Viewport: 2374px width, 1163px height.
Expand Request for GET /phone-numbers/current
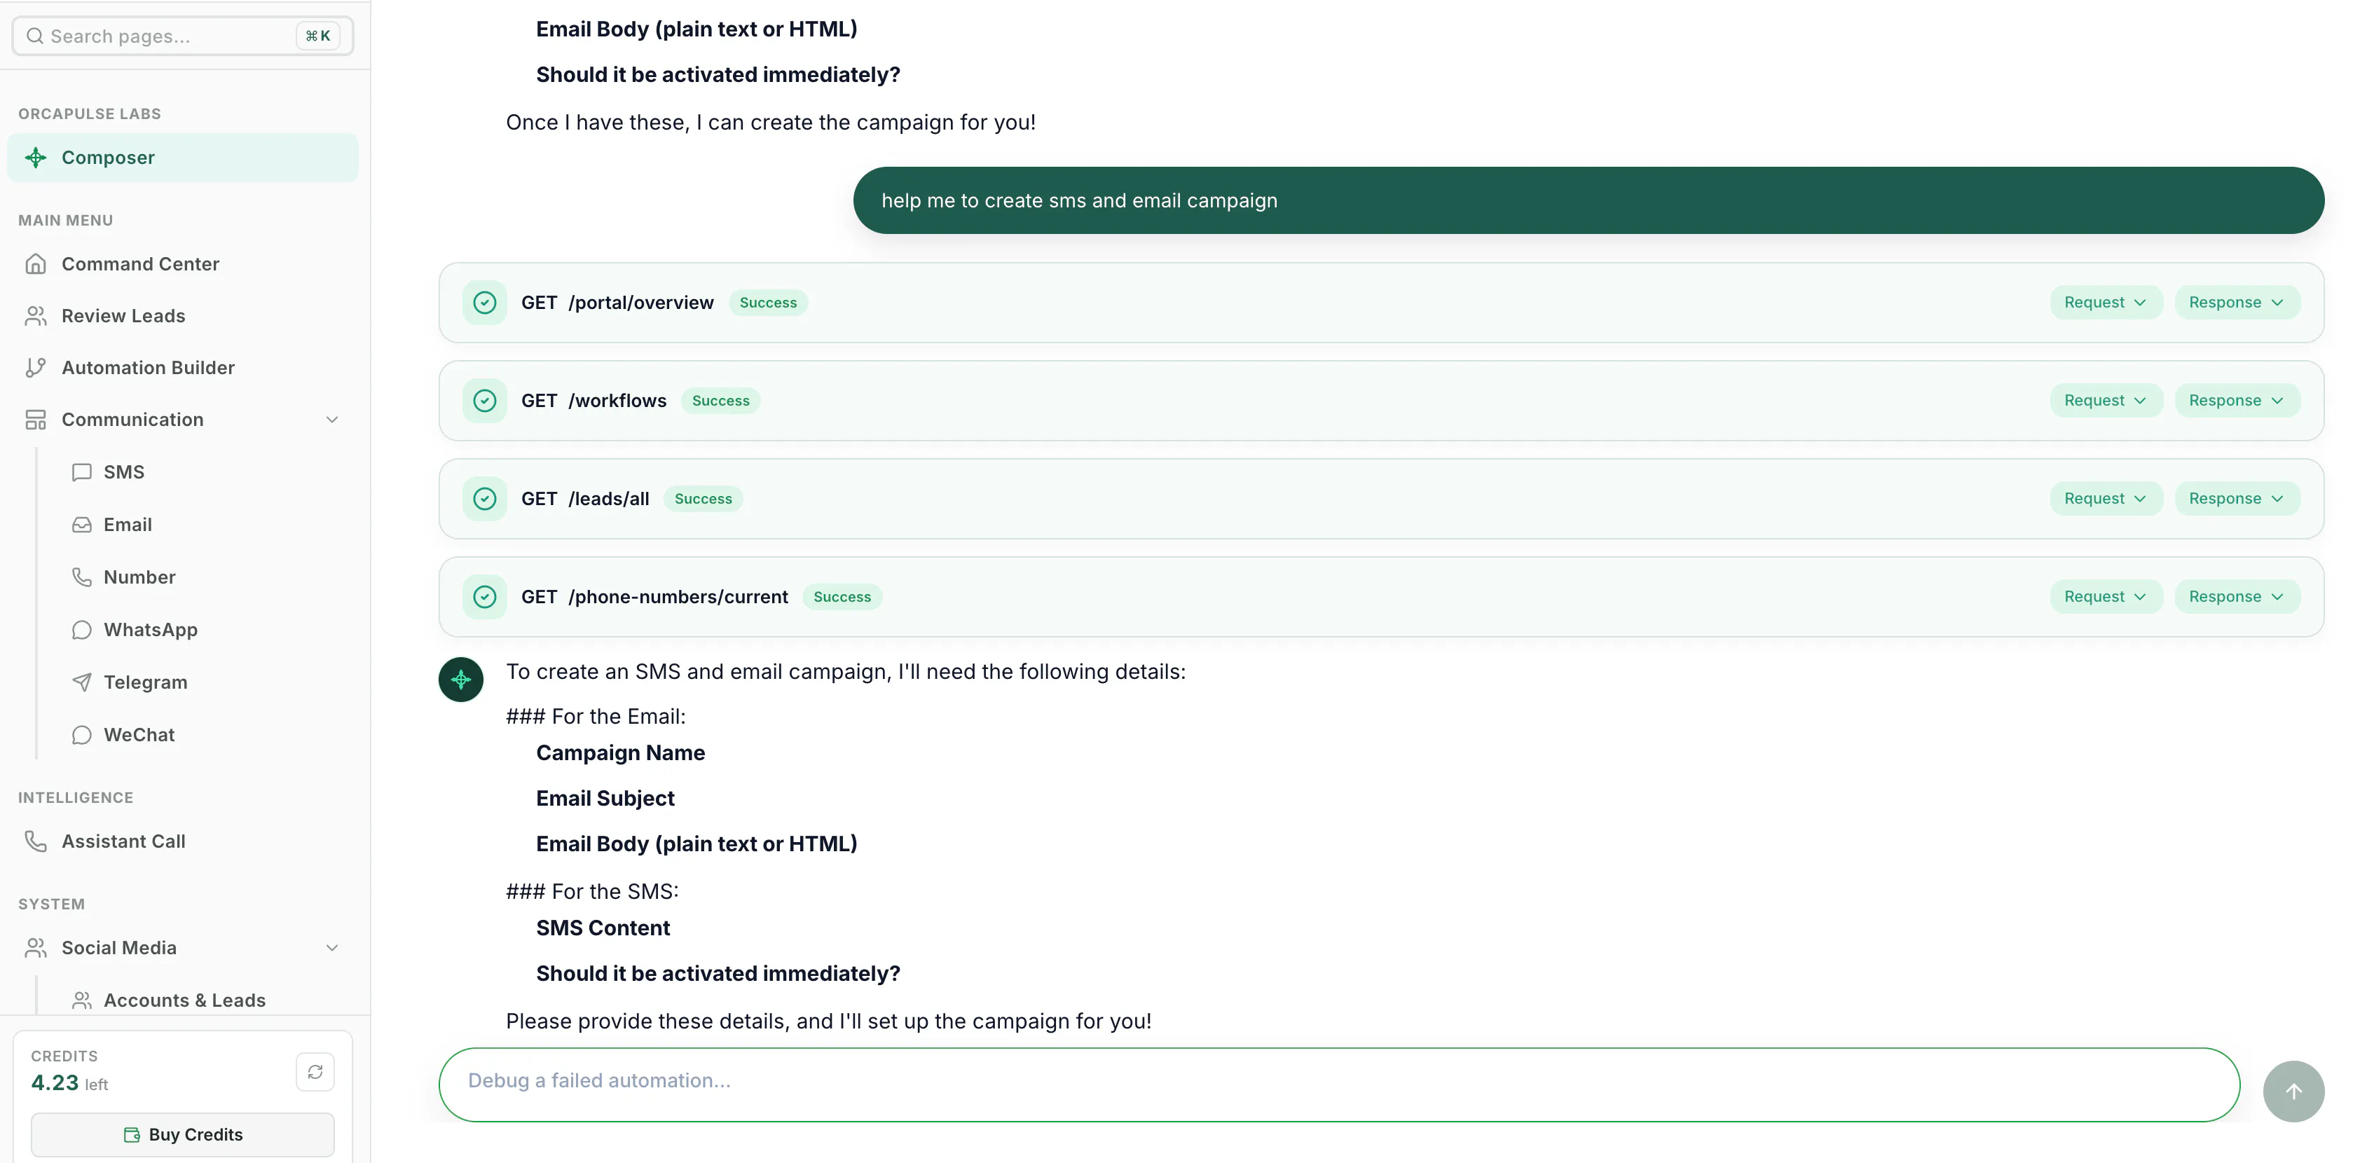[2106, 597]
